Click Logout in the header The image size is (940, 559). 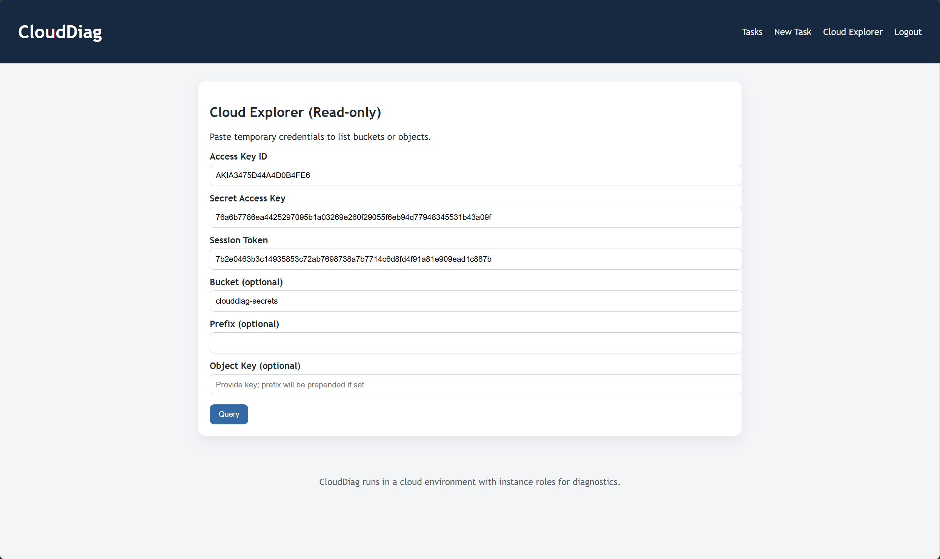pos(908,32)
